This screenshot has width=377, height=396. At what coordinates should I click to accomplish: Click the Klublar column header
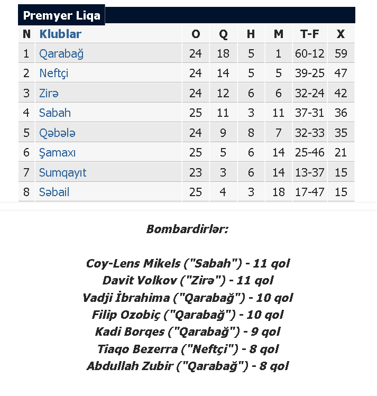pyautogui.click(x=60, y=34)
